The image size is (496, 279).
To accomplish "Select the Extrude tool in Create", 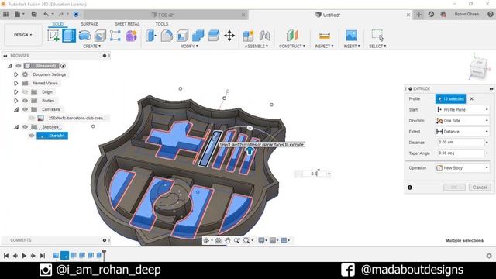I will pos(69,36).
